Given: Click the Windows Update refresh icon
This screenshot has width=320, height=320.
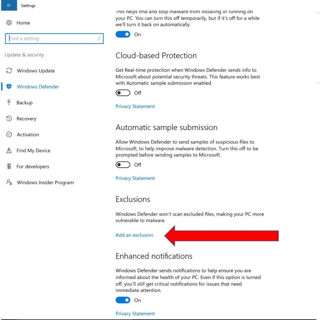Looking at the screenshot, I should [x=9, y=71].
